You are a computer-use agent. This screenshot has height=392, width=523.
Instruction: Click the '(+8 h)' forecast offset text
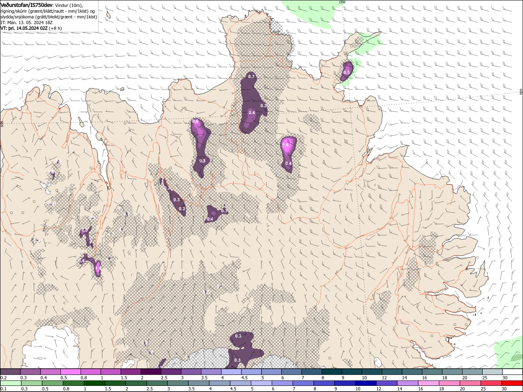[x=55, y=28]
